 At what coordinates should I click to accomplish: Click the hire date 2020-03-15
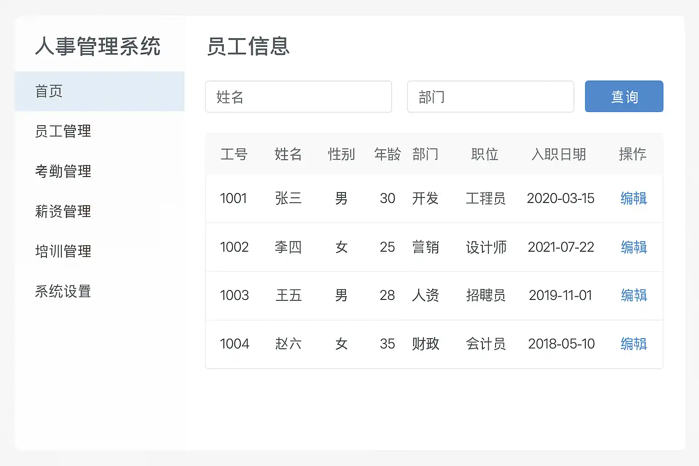561,198
